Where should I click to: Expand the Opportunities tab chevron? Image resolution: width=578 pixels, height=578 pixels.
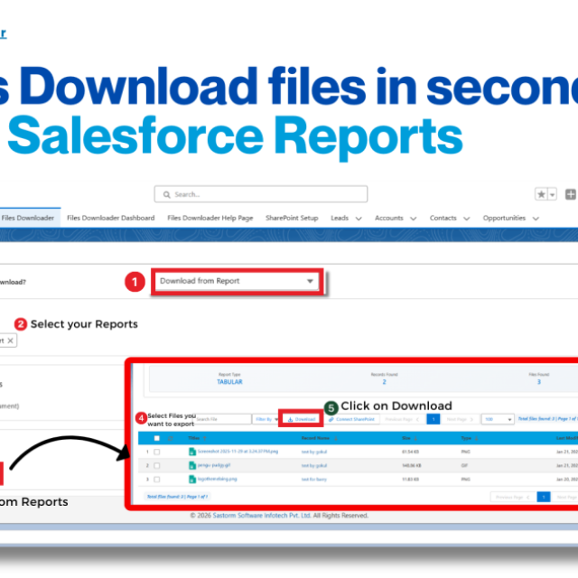(x=536, y=219)
